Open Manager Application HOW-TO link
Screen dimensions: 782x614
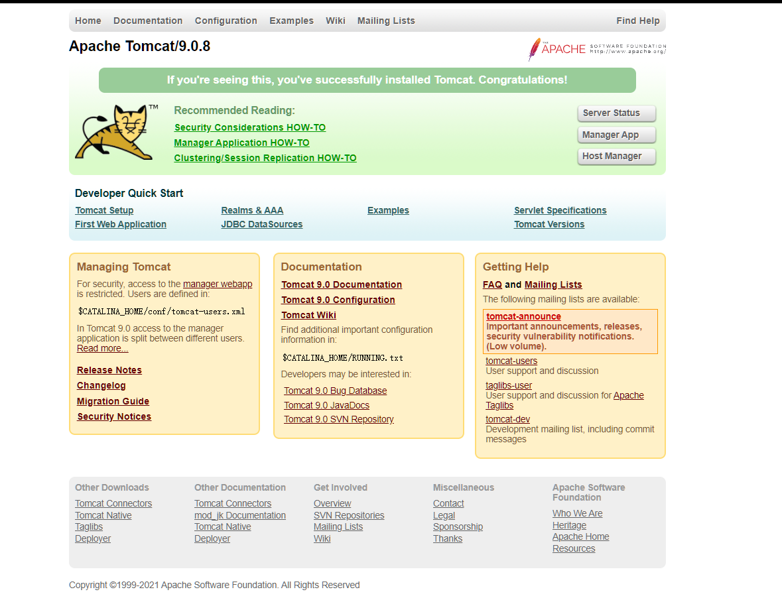coord(241,143)
